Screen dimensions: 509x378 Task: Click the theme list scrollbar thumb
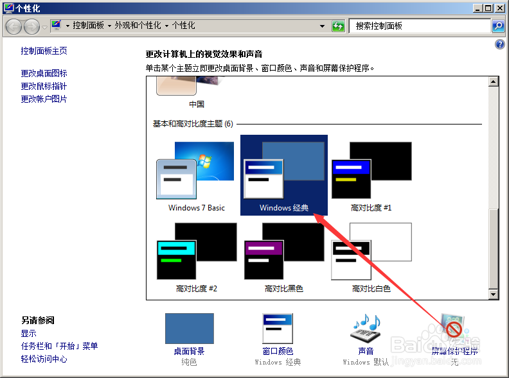(494, 248)
